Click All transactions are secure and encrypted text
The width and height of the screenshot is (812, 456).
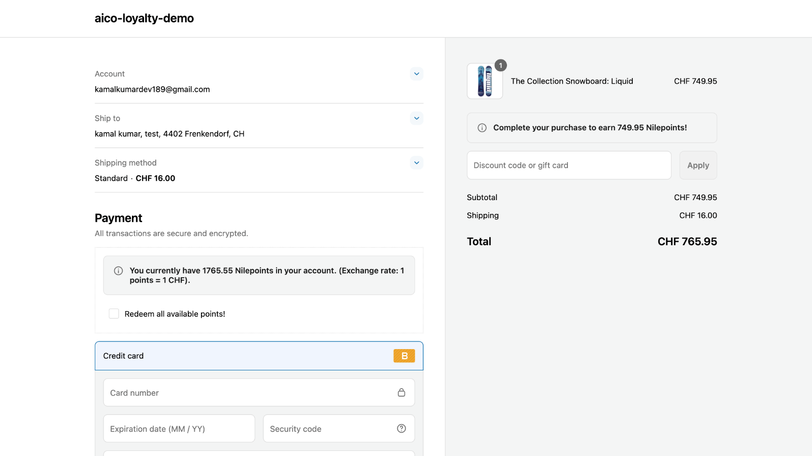click(x=172, y=234)
